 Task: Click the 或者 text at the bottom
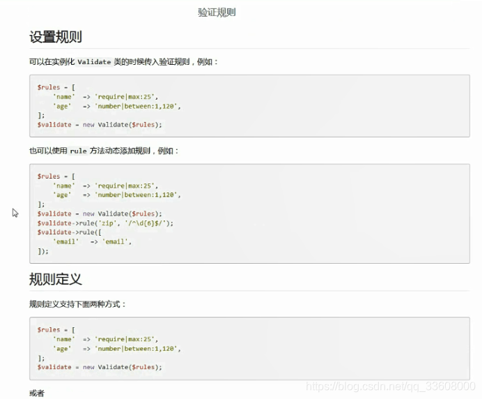[37, 393]
